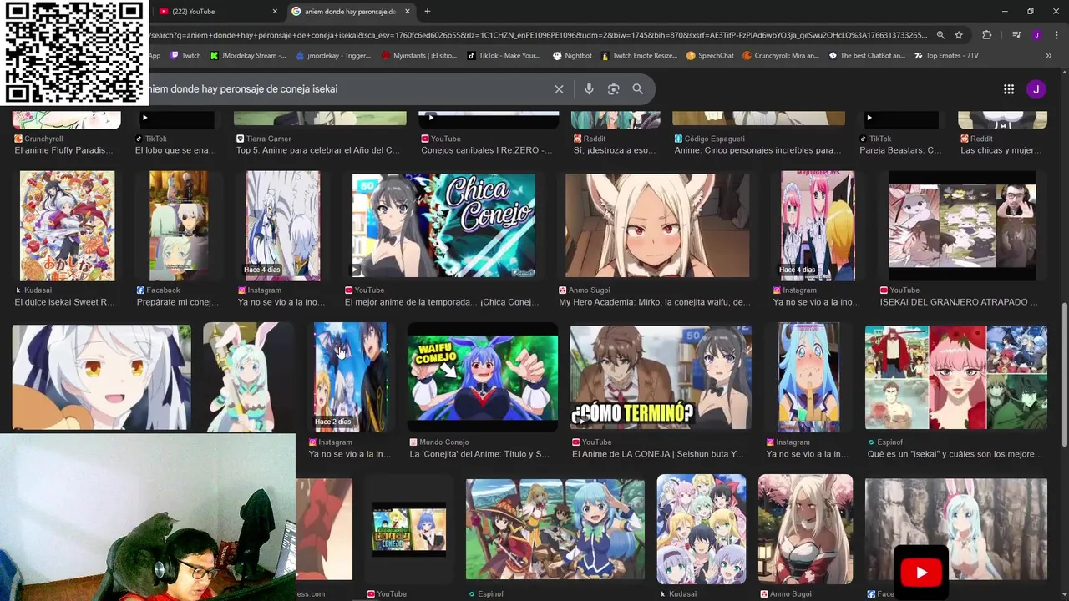Open El Anime de LA CONEJA link
This screenshot has width=1069, height=601.
657,454
